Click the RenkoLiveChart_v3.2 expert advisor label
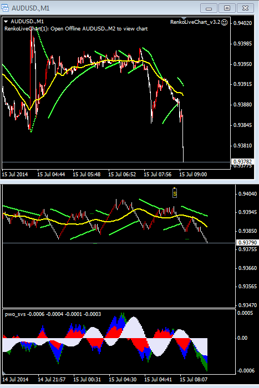Screen dimensions: 259x388 (195, 22)
